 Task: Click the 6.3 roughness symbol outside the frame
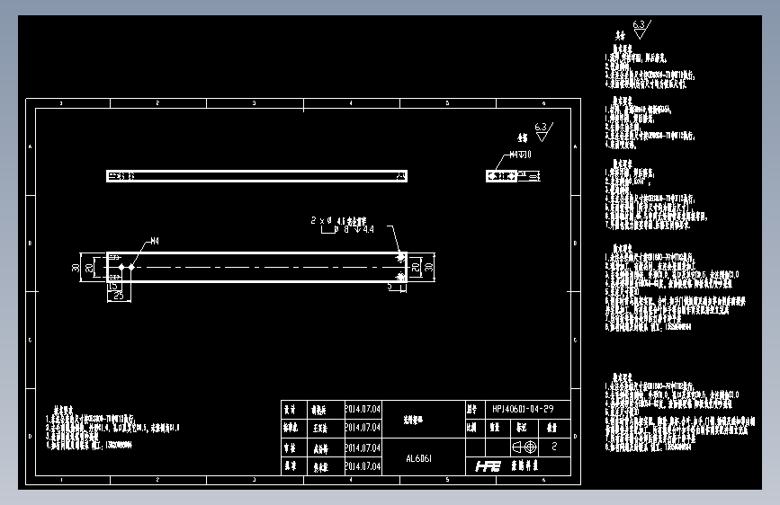click(x=641, y=30)
